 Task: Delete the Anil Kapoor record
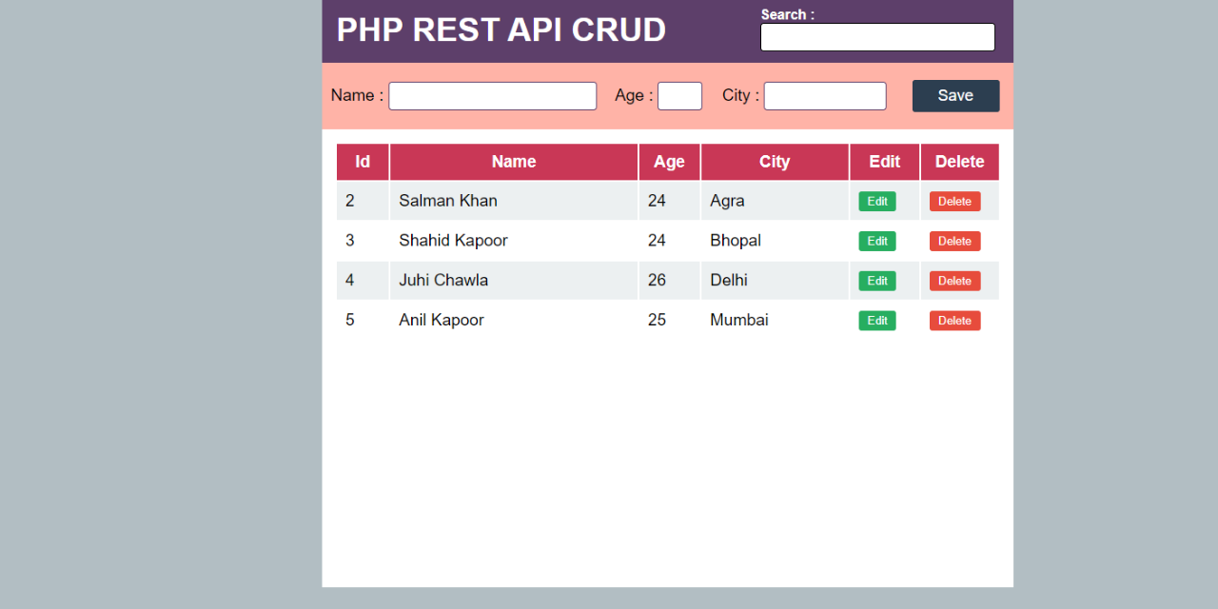[x=954, y=320]
